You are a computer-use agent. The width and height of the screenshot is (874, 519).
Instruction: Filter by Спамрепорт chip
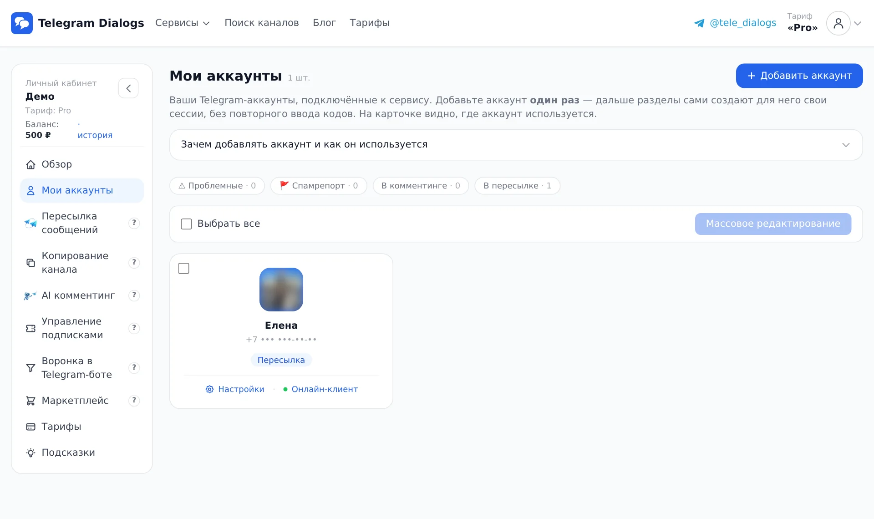(x=319, y=186)
